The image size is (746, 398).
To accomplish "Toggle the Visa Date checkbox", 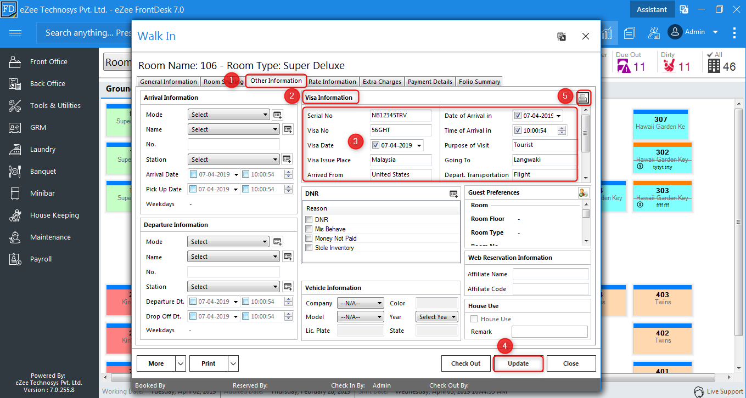I will [375, 145].
